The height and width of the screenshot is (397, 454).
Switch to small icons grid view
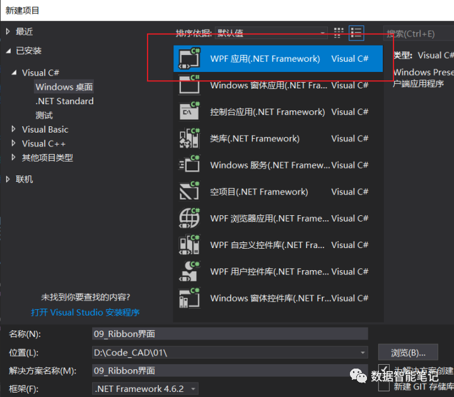(339, 33)
